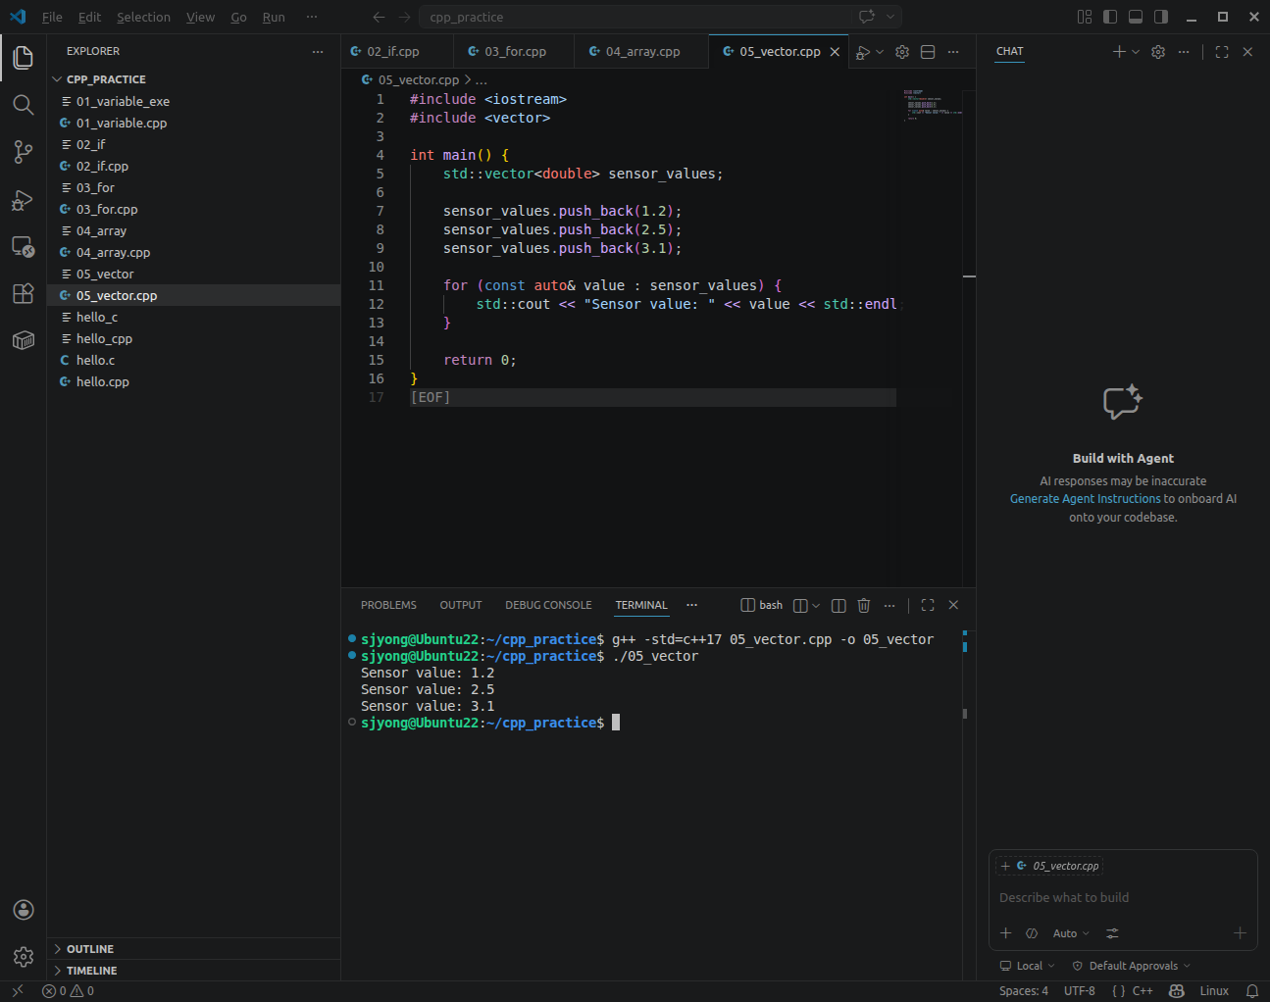Screen dimensions: 1270x1002
Task: Open Local session target dropdown
Action: click(1027, 966)
